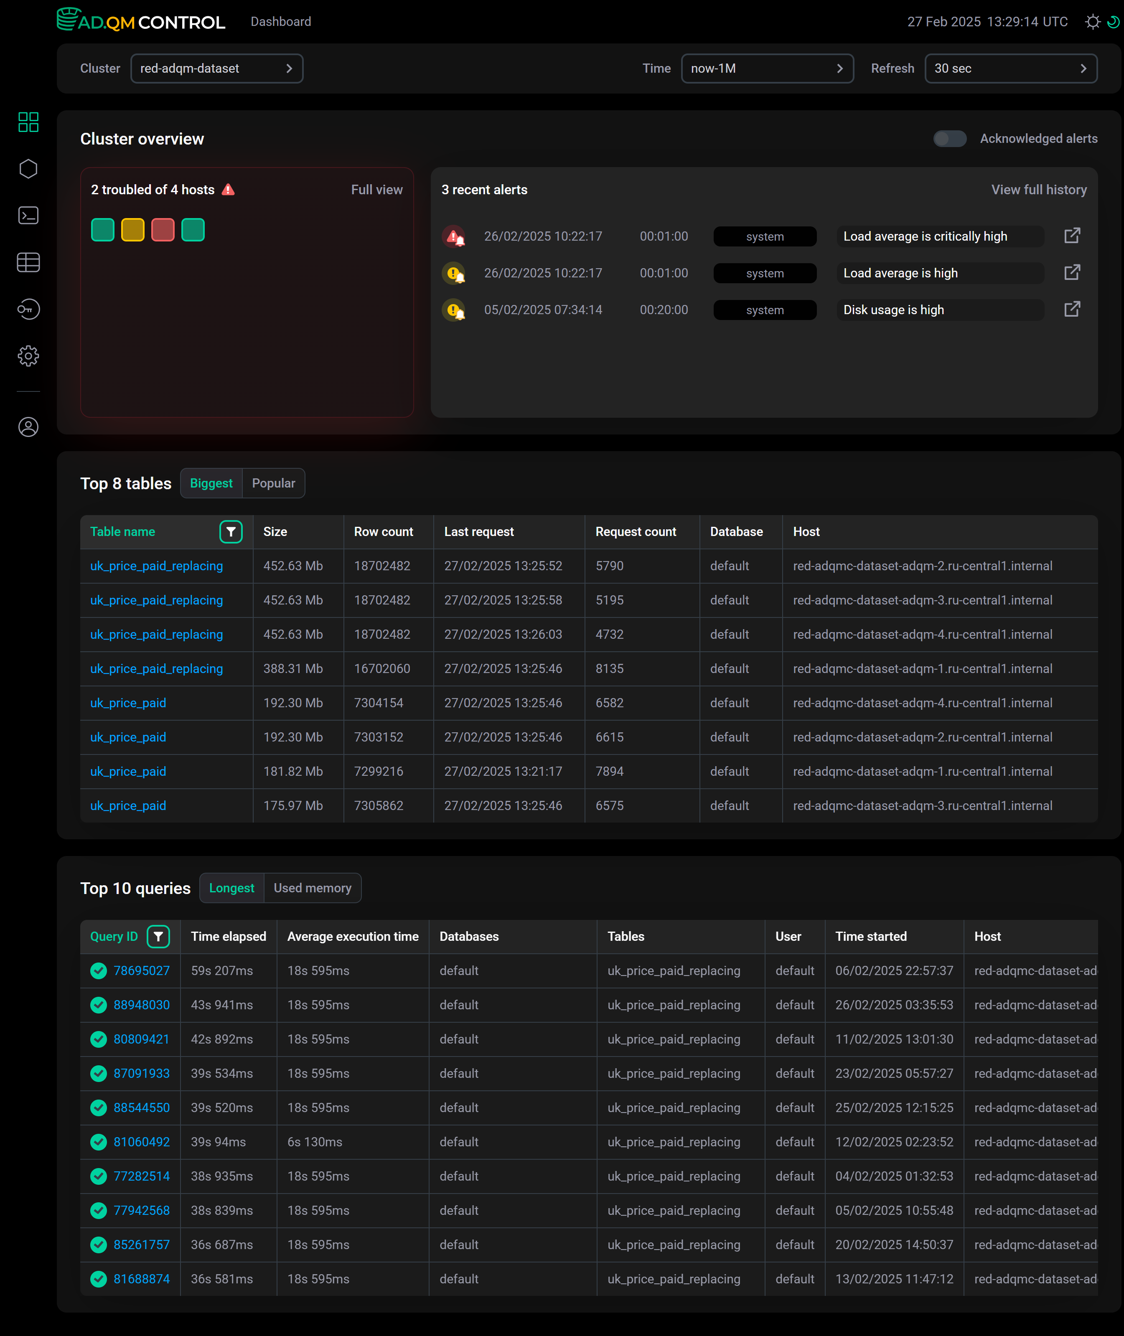Expand the Time range now-1M dropdown
The width and height of the screenshot is (1124, 1336).
767,68
